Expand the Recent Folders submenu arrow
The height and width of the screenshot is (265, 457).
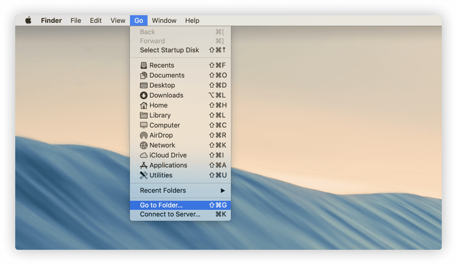(222, 191)
